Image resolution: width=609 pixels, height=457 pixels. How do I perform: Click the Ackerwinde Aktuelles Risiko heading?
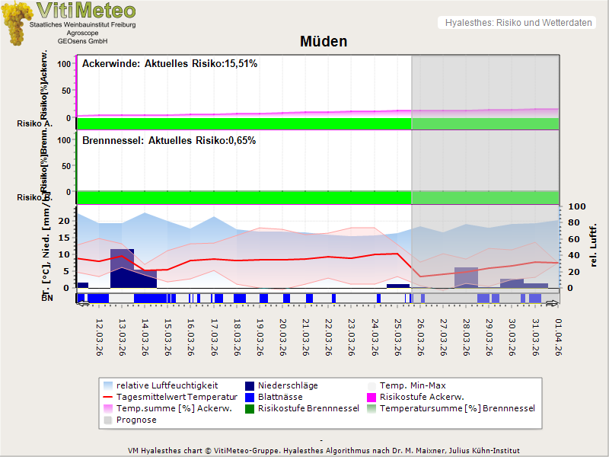[169, 64]
